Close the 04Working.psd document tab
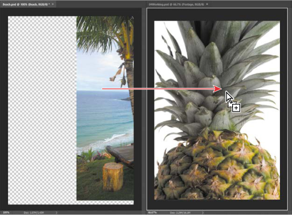The image size is (292, 215). click(x=207, y=4)
